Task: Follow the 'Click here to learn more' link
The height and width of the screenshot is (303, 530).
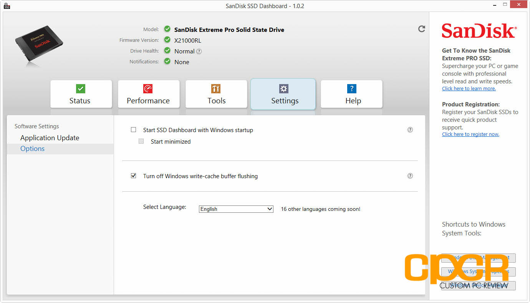Action: tap(469, 89)
